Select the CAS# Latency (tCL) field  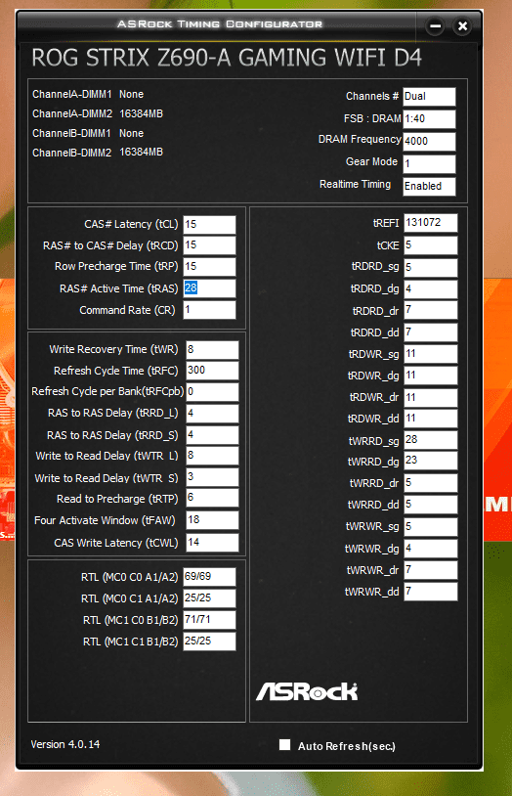(x=209, y=224)
